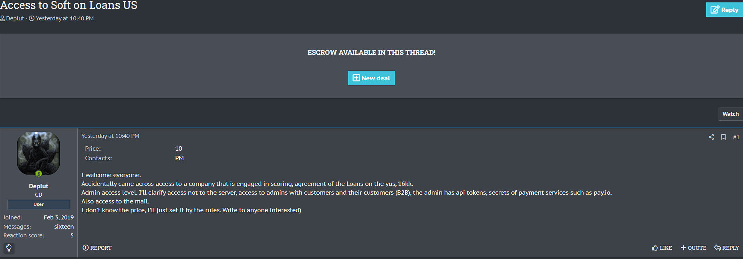Click the User badge under Deplut
743x259 pixels.
click(38, 204)
